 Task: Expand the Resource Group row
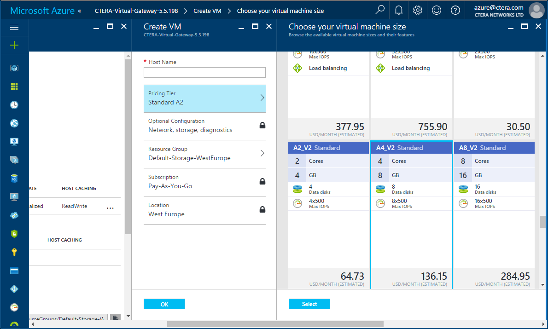coord(204,154)
